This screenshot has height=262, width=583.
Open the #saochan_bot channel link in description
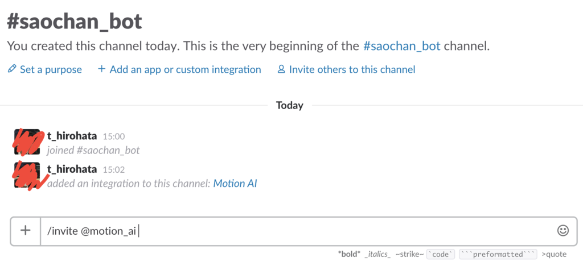[x=401, y=46]
